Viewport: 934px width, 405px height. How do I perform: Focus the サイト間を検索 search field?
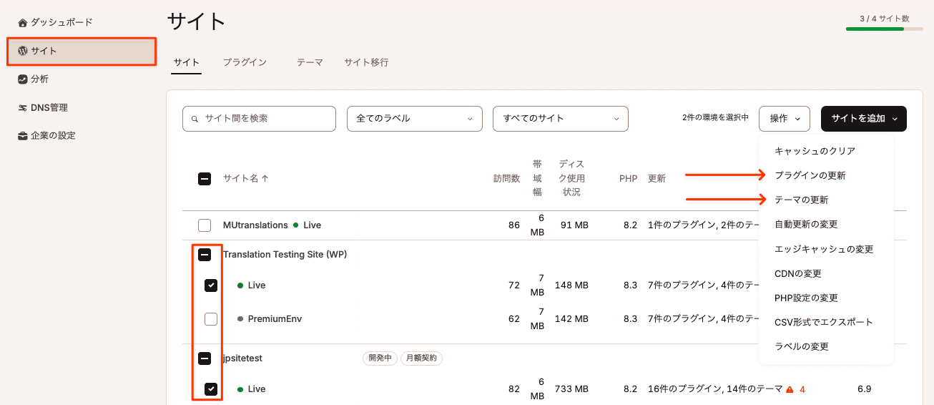coord(259,119)
